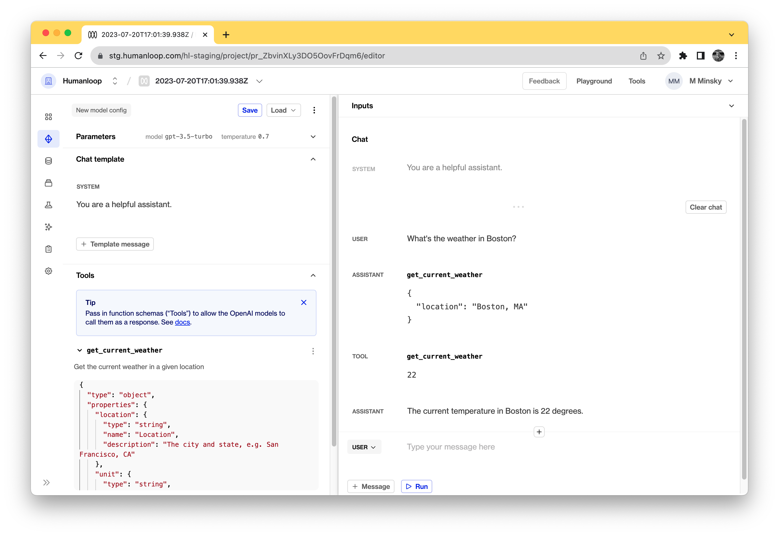The image size is (779, 536).
Task: Click the sparkle stars sidebar icon
Action: point(49,227)
